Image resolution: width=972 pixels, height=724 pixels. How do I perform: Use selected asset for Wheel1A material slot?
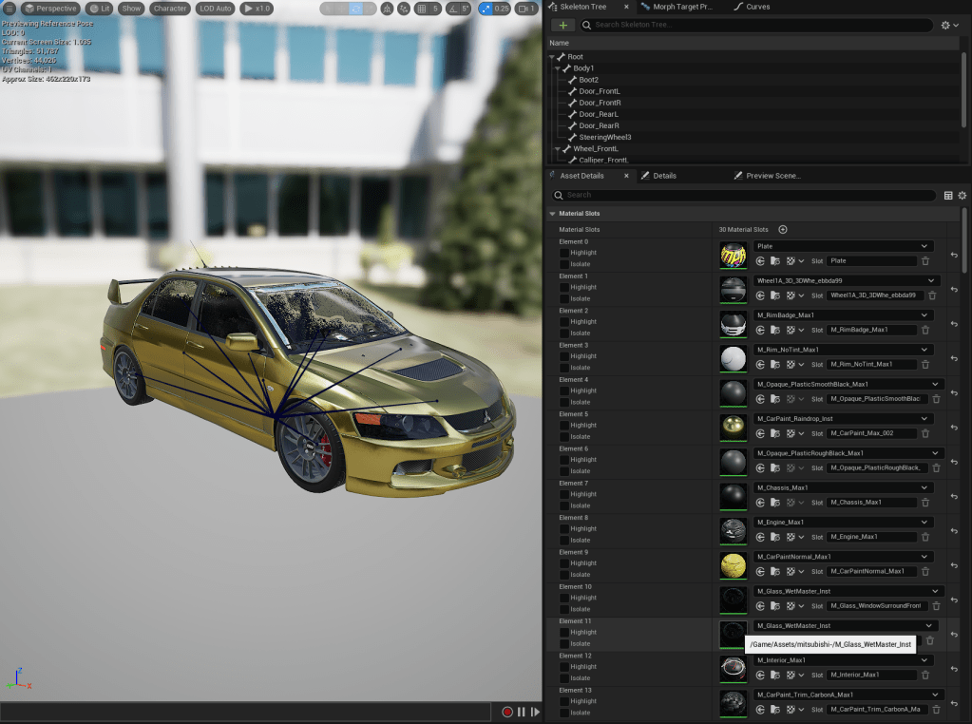point(761,295)
